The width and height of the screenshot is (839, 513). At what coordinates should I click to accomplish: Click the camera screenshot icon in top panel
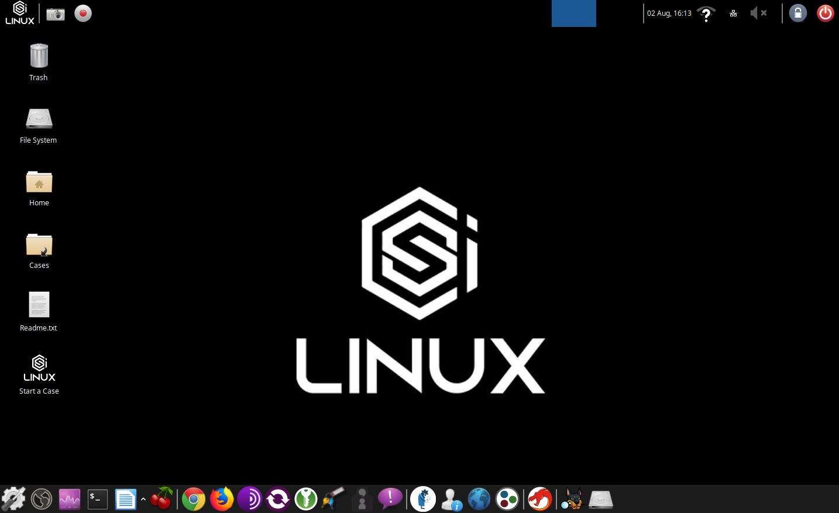tap(56, 13)
